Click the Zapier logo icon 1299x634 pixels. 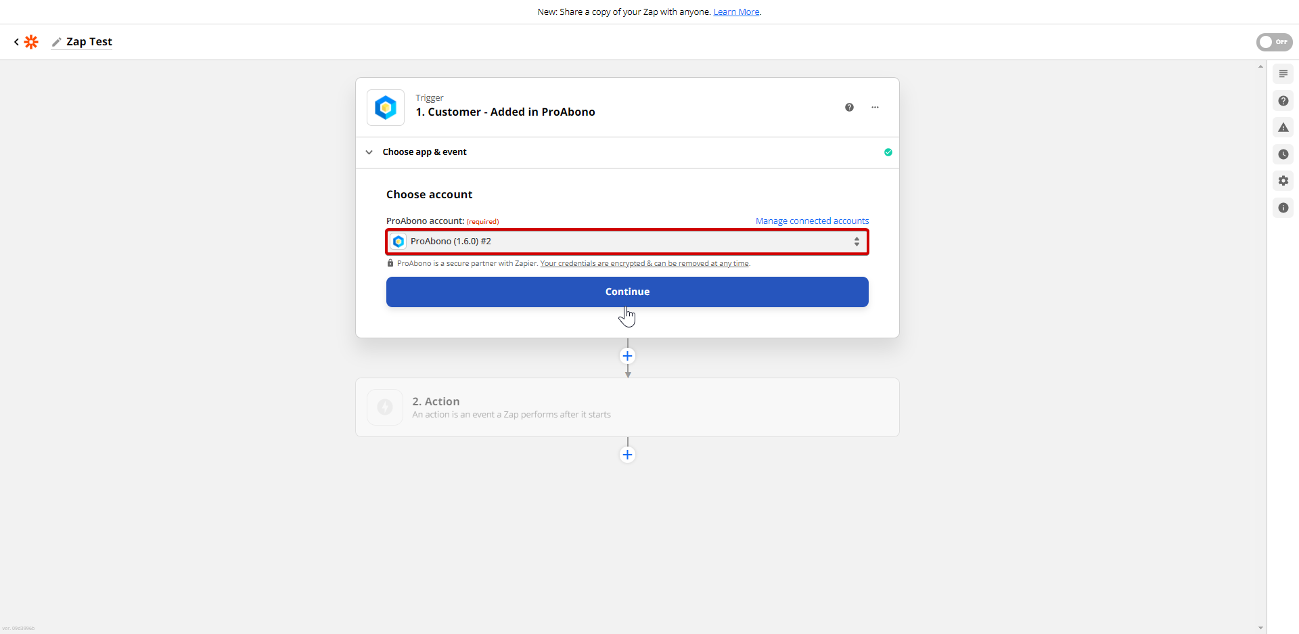point(31,42)
